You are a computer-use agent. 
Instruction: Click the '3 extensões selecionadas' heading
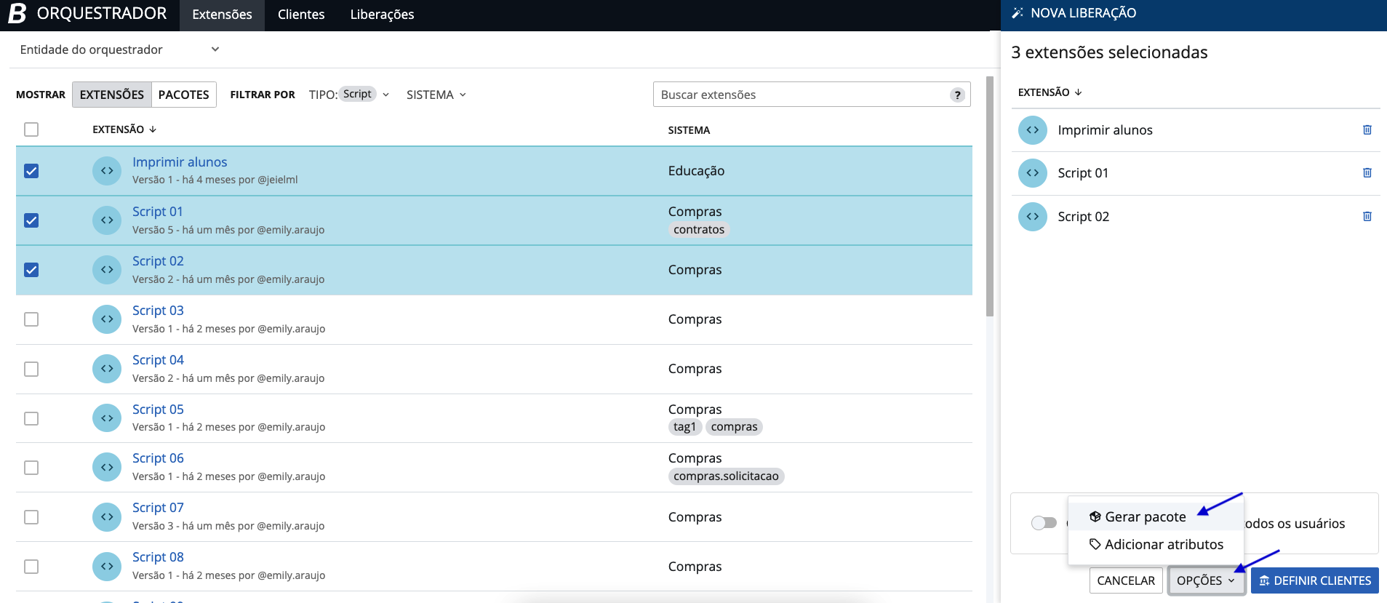coord(1109,52)
